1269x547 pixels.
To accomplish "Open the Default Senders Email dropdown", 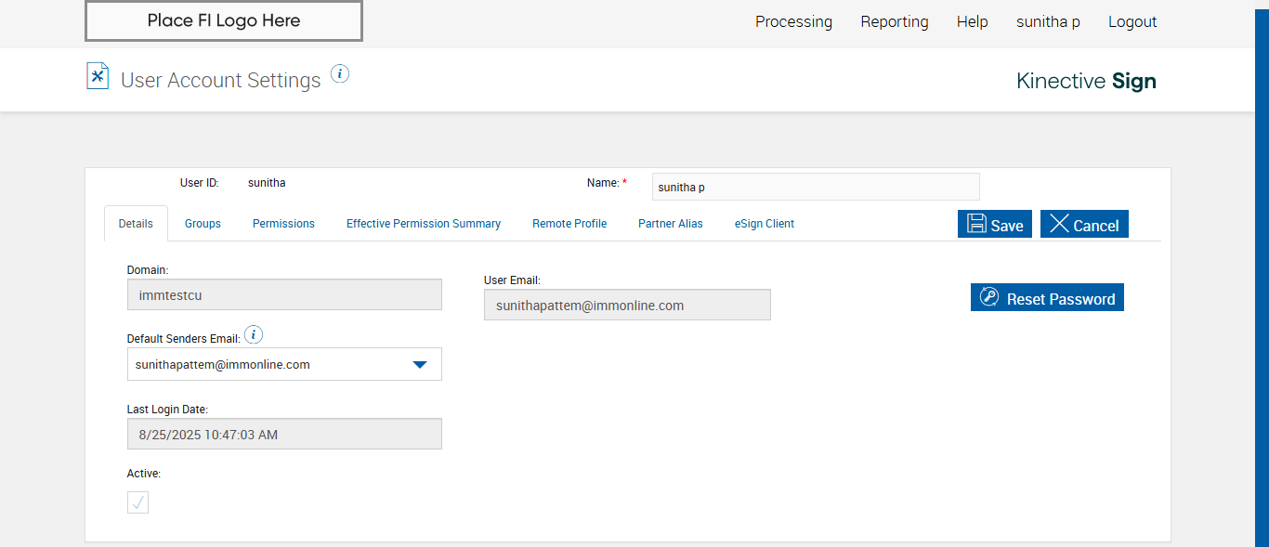I will (x=284, y=364).
